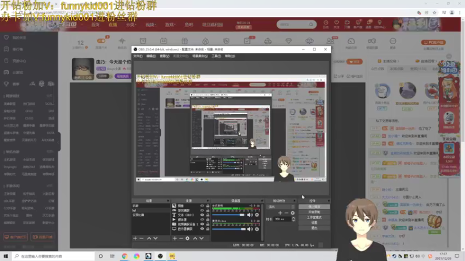This screenshot has width=465, height=261.
Task: Open the 查看(V) menu in OBS
Action: (x=164, y=56)
